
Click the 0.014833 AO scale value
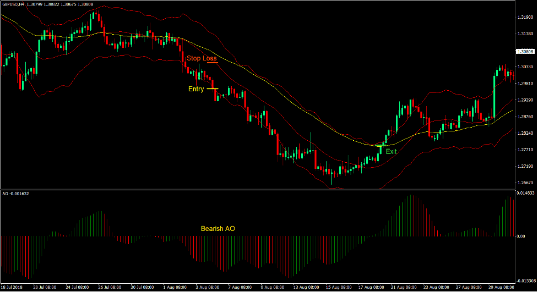tap(526, 194)
